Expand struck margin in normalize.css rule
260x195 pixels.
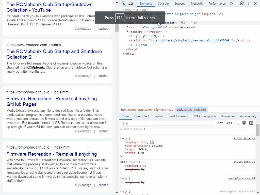tap(139, 182)
